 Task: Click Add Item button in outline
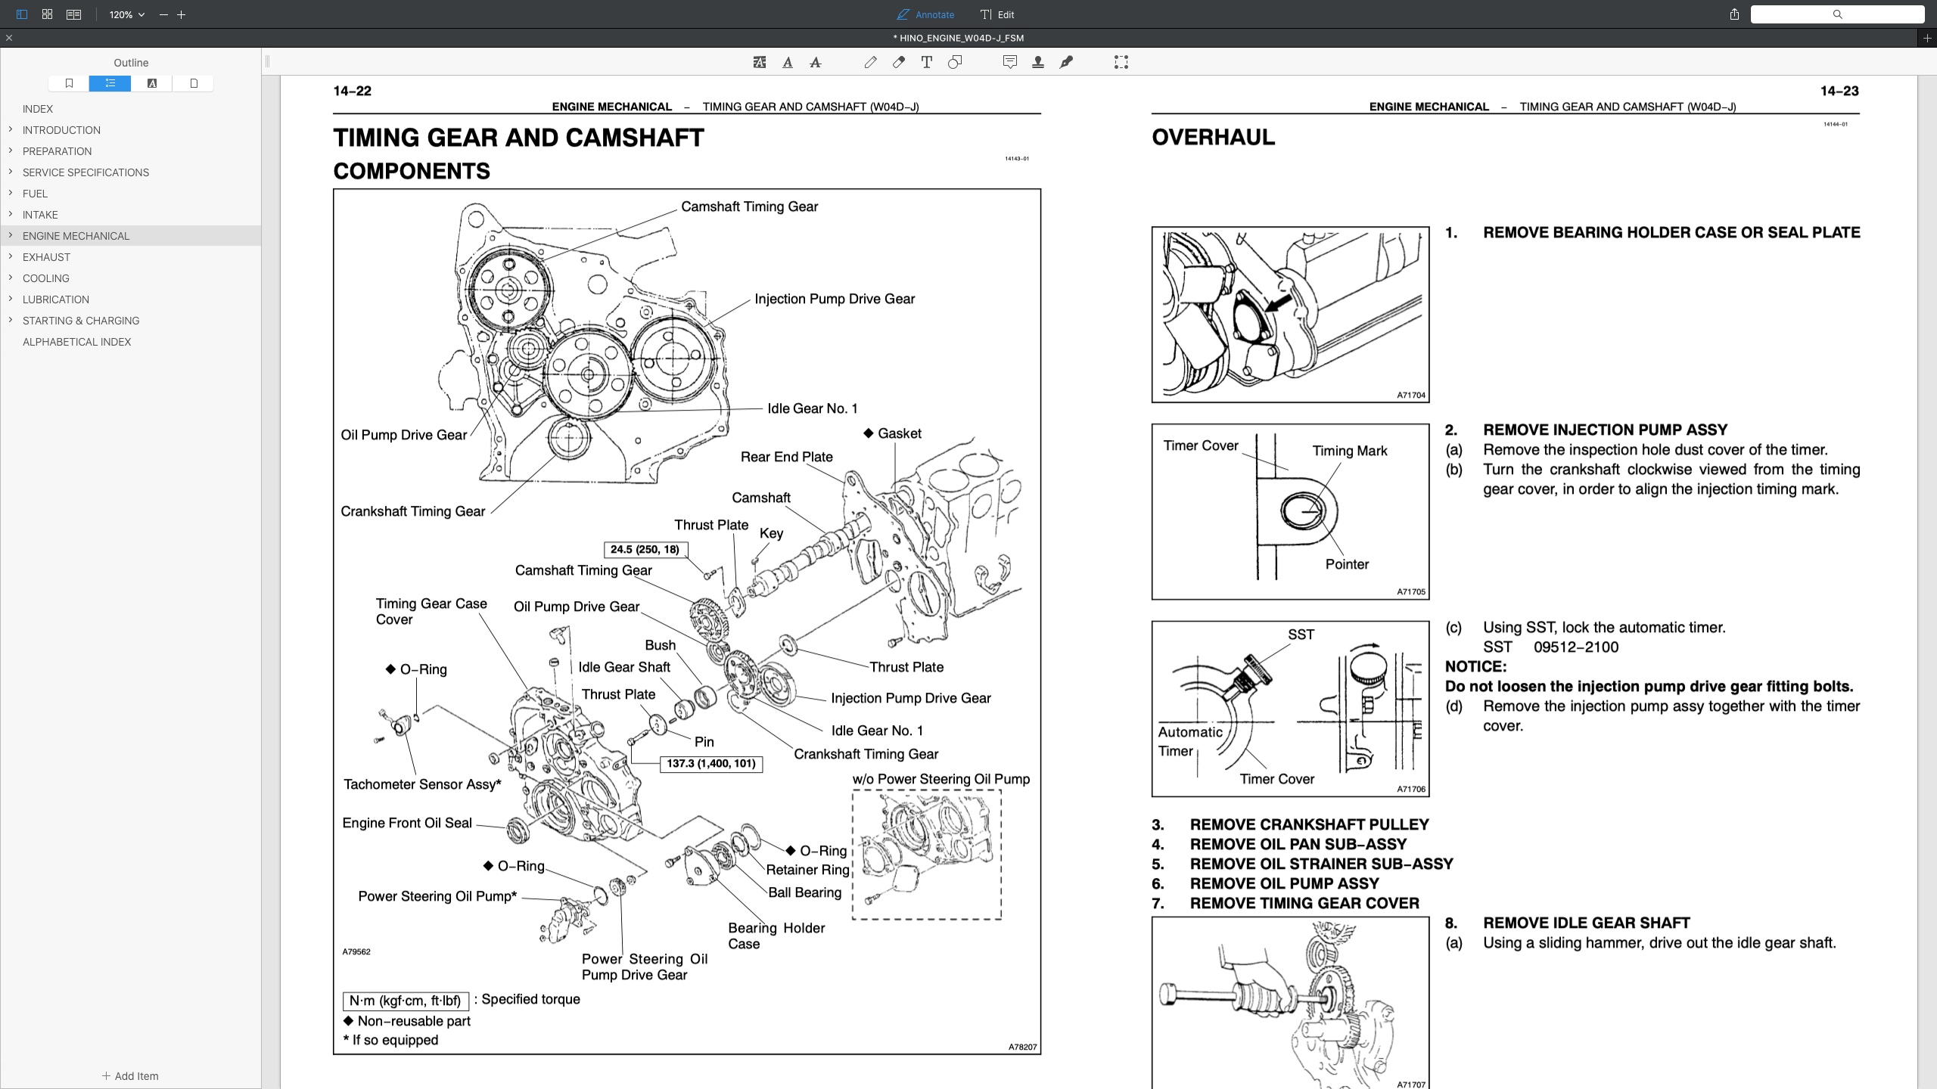point(130,1076)
